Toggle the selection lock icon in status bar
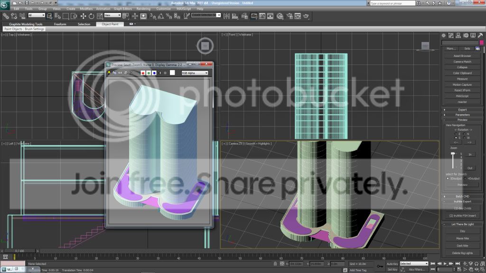 pos(275,264)
